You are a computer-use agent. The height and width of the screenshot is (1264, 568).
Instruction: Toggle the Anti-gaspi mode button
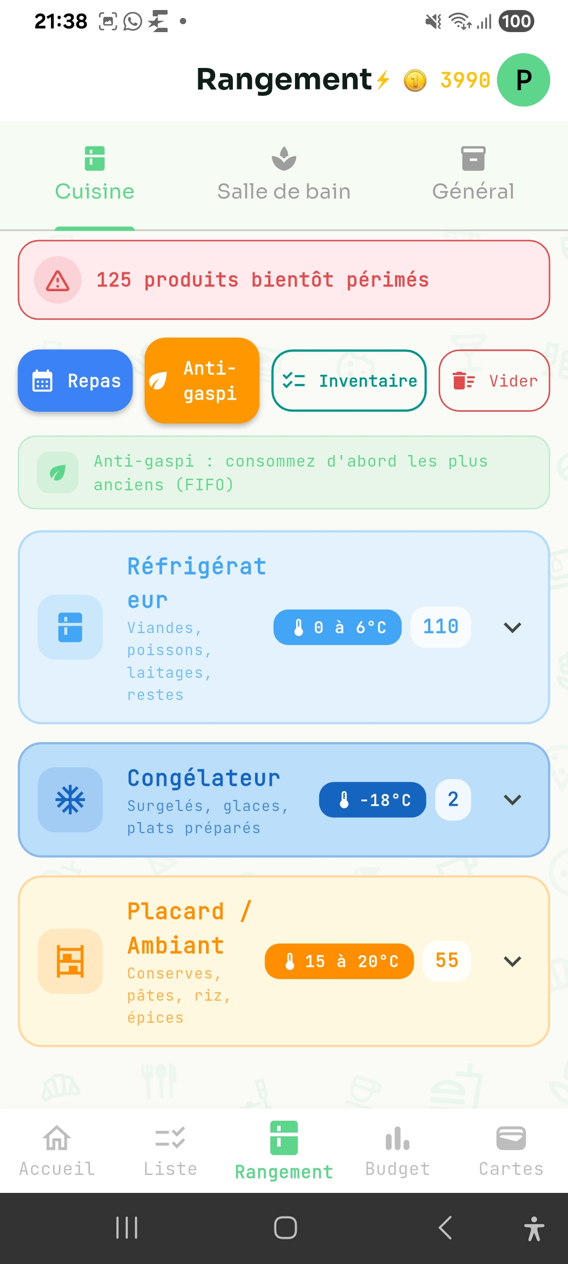click(202, 380)
